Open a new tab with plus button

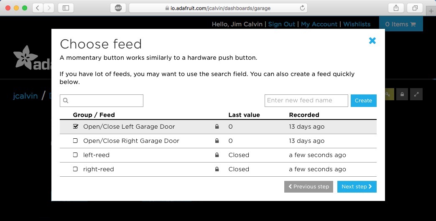coord(431,11)
